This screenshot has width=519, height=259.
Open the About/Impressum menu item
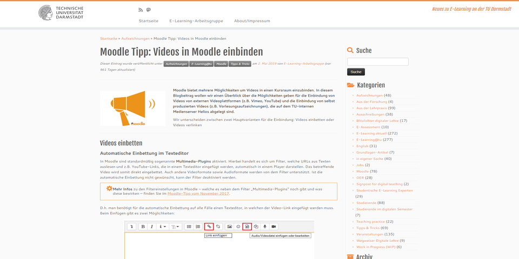252,21
